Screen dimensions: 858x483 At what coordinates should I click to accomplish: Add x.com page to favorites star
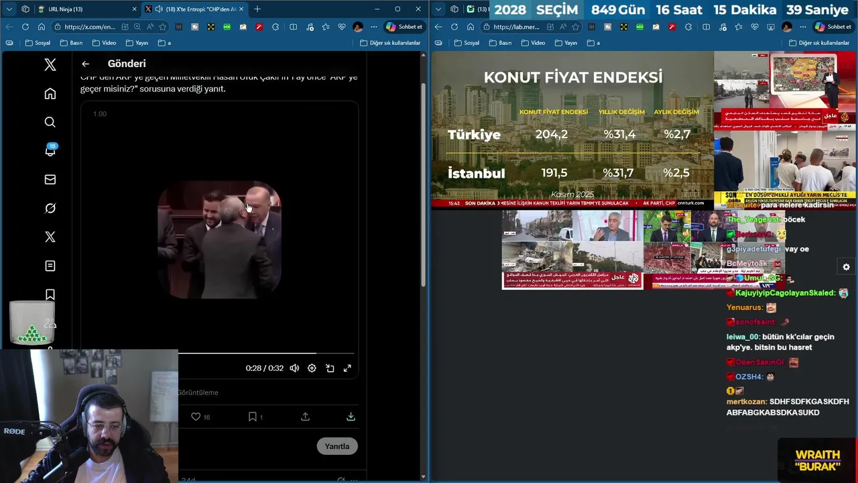click(162, 27)
